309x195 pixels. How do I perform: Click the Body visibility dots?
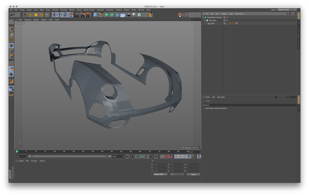coord(226,24)
